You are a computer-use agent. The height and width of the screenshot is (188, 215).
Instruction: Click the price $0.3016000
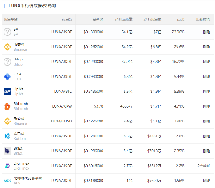click(x=93, y=166)
